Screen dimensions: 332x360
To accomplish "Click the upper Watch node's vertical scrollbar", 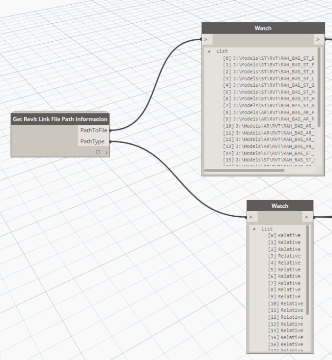I will [319, 85].
